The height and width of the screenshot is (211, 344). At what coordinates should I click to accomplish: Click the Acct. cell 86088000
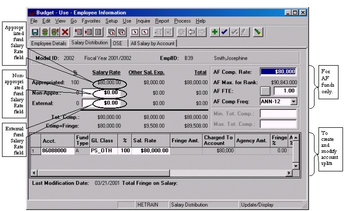[56, 150]
